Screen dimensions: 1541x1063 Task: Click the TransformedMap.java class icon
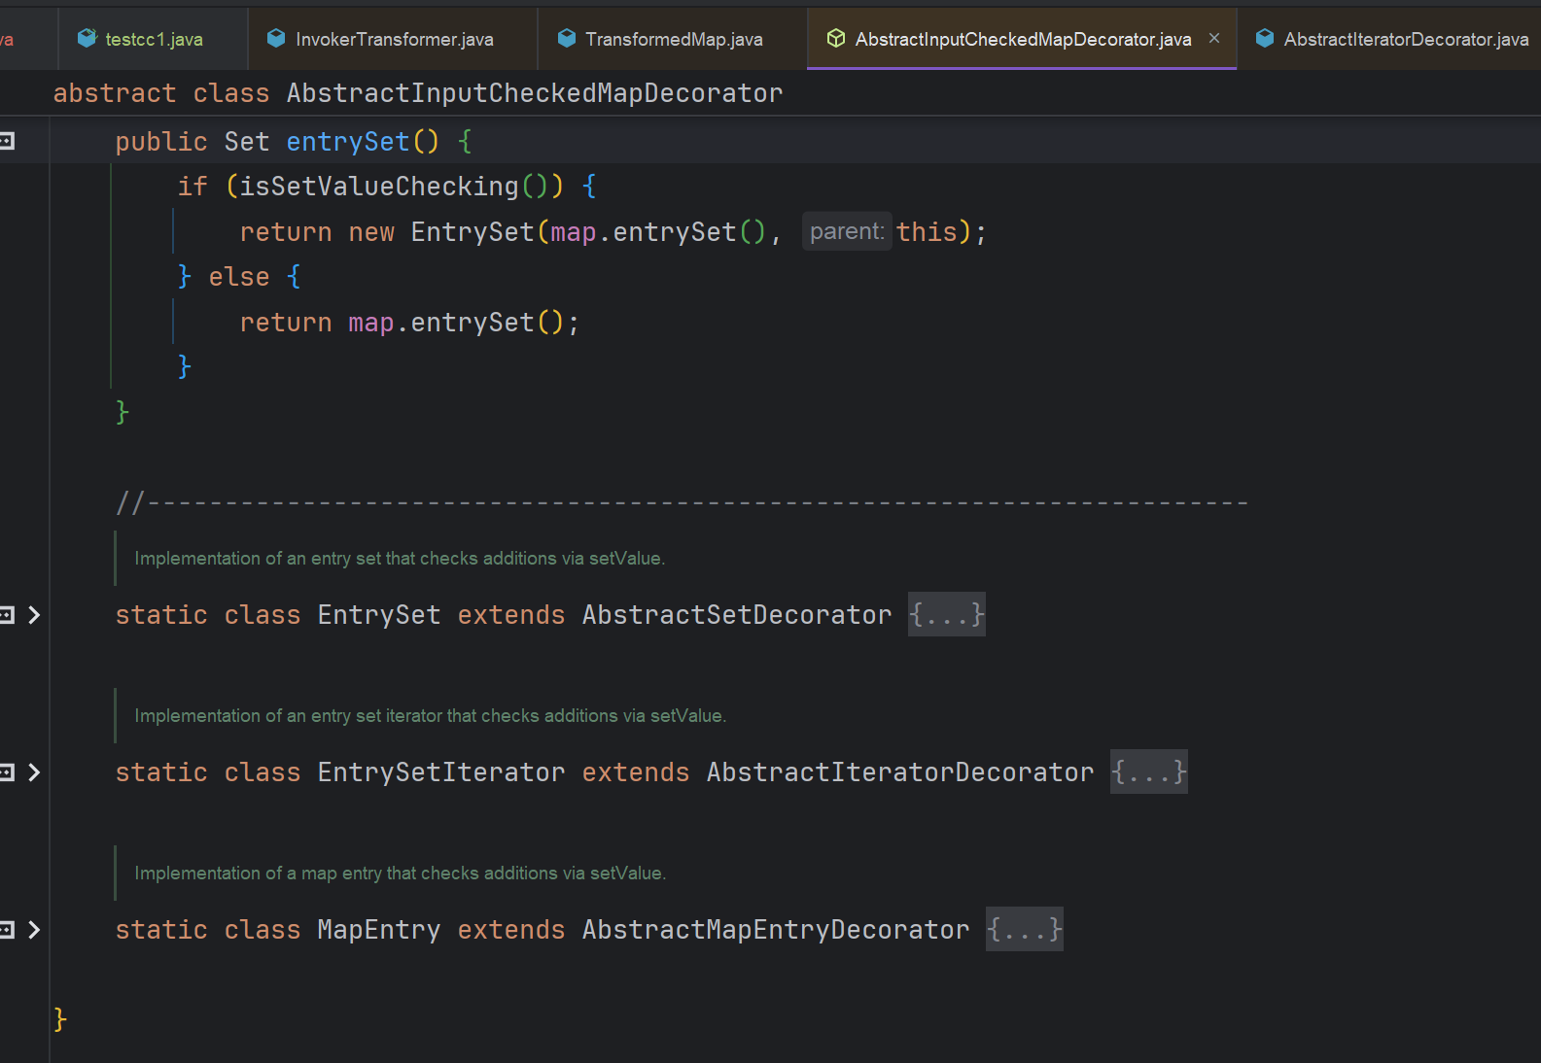[567, 38]
